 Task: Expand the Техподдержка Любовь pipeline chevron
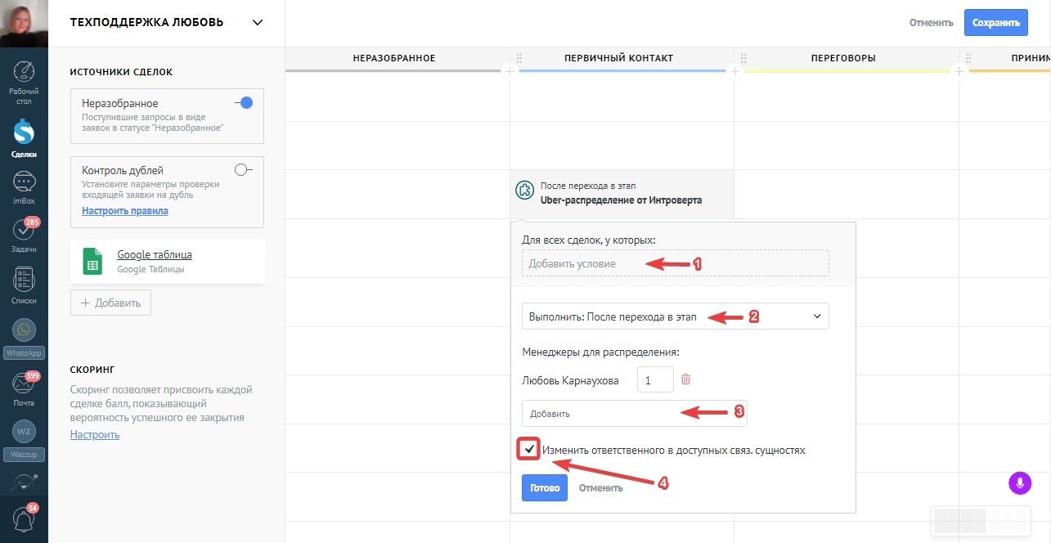click(x=258, y=22)
